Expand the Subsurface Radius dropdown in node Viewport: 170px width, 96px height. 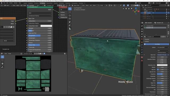[40, 23]
